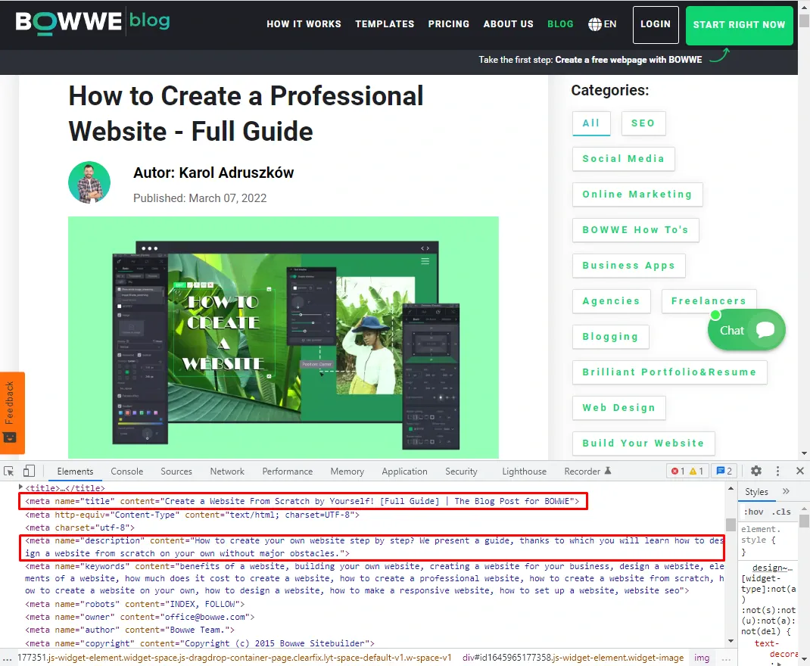Select the meta robots element line

[135, 604]
